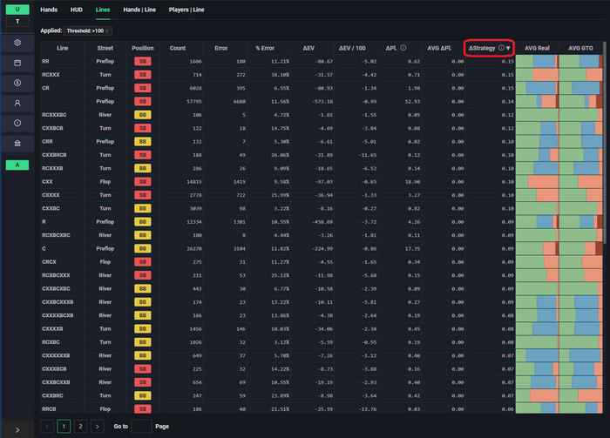The image size is (610, 438).
Task: Switch to the Hands tab
Action: [x=49, y=10]
